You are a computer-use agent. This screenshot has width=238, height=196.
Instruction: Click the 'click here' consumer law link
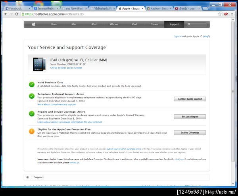(179, 159)
